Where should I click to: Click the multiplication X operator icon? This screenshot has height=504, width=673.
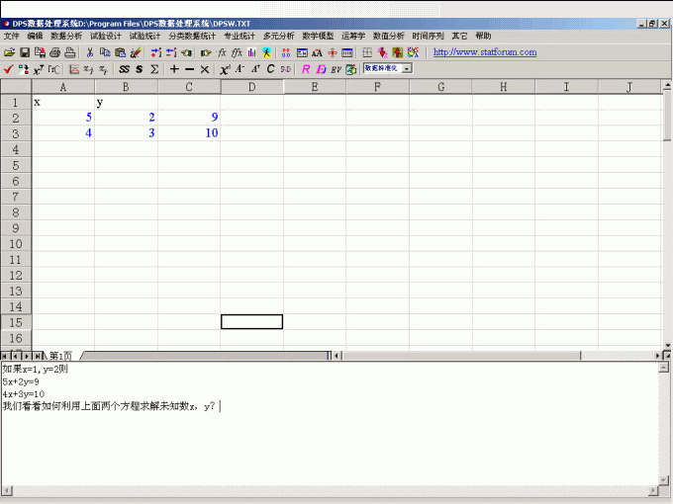coord(205,69)
